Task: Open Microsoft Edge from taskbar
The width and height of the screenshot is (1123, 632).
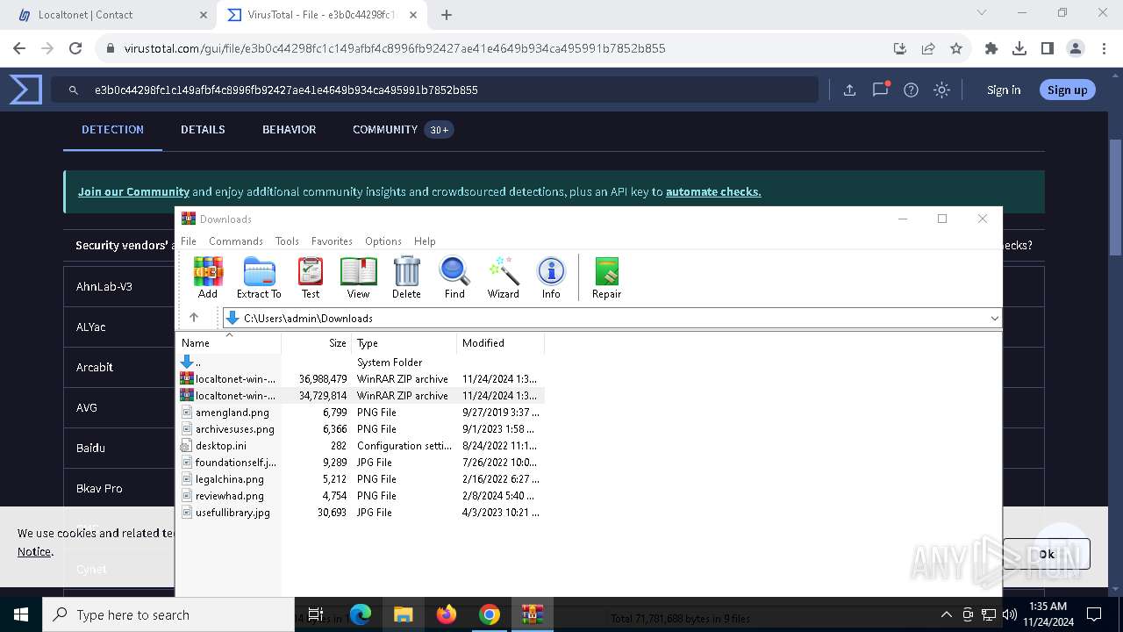Action: coord(361,614)
